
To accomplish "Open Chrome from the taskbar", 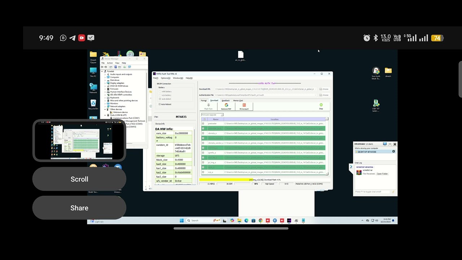I will (x=261, y=220).
